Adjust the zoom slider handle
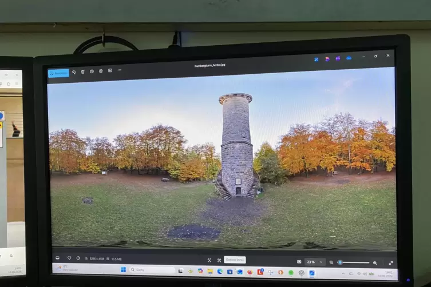Viewport: 431px width, 287px height. point(340,262)
